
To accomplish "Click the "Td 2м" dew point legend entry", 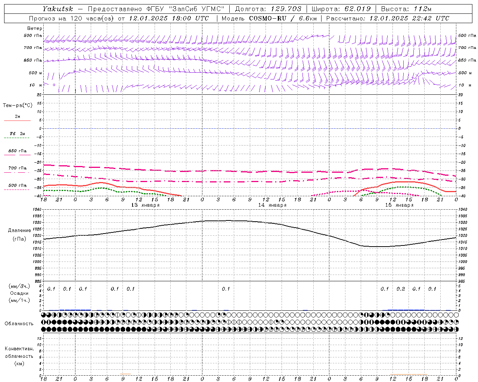I will click(x=18, y=134).
